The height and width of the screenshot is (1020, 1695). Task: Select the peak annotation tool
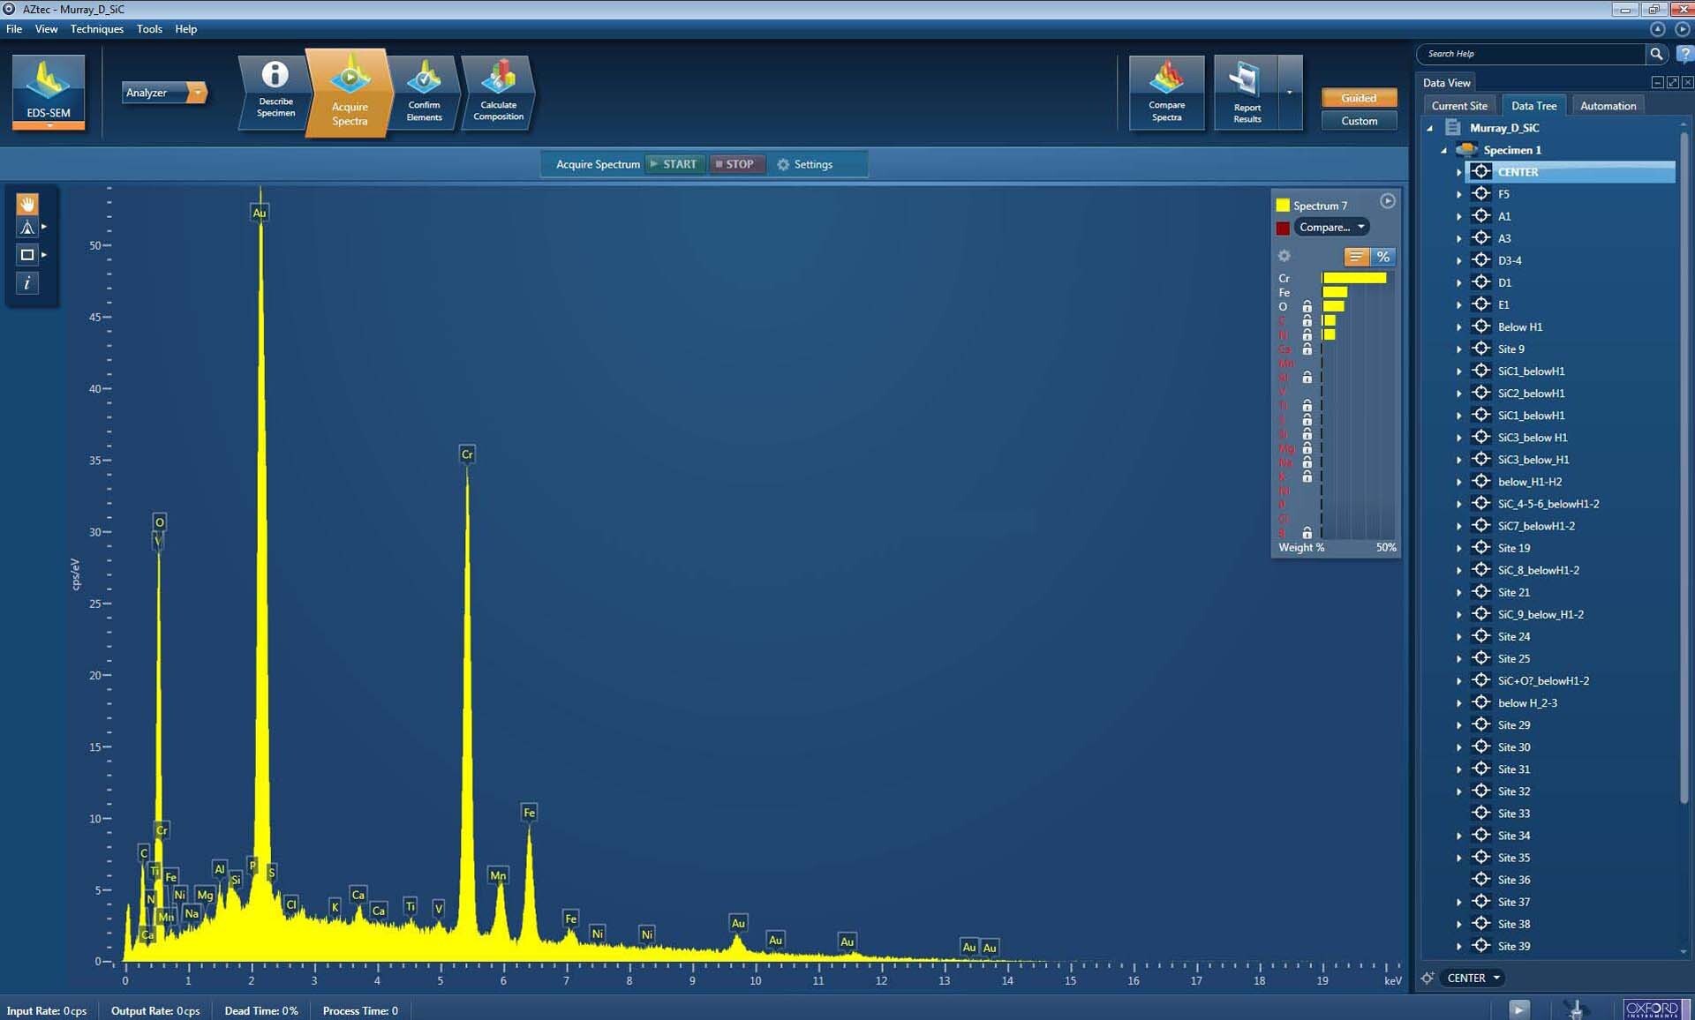(x=27, y=228)
